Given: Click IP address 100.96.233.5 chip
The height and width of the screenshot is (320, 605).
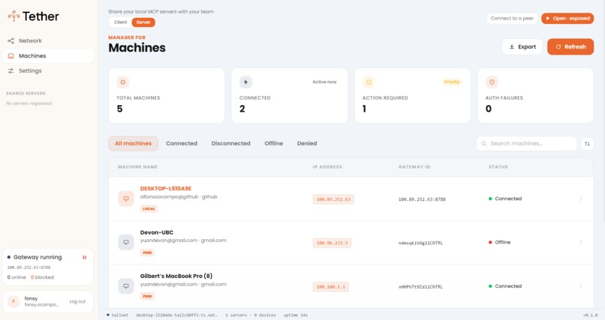Looking at the screenshot, I should [332, 243].
